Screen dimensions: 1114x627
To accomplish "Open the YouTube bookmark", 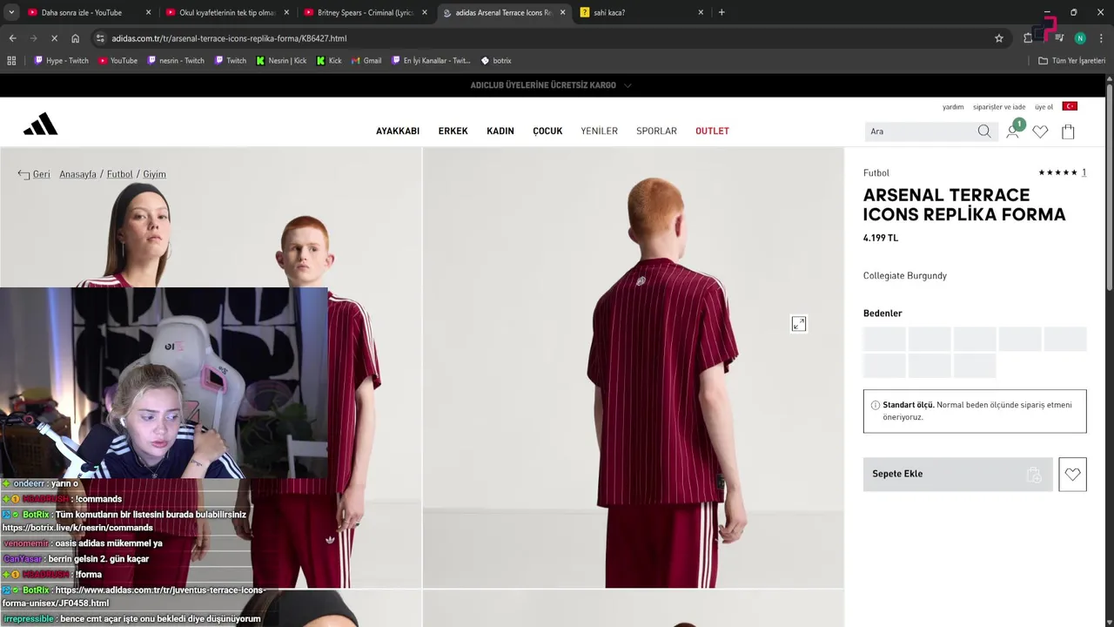I will 117,61.
